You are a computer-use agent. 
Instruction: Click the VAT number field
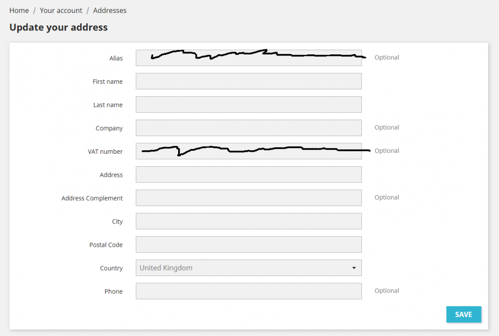point(249,151)
